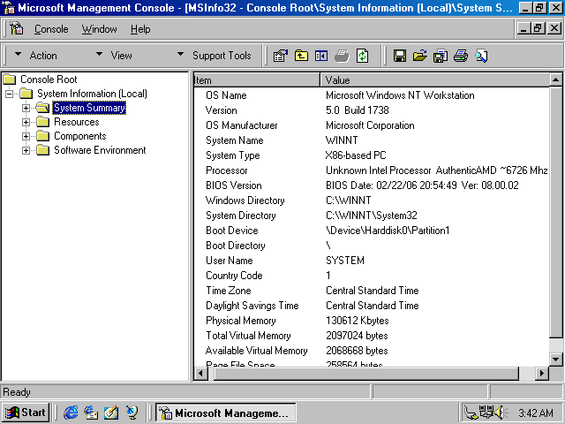Click the System Directory item

[241, 216]
